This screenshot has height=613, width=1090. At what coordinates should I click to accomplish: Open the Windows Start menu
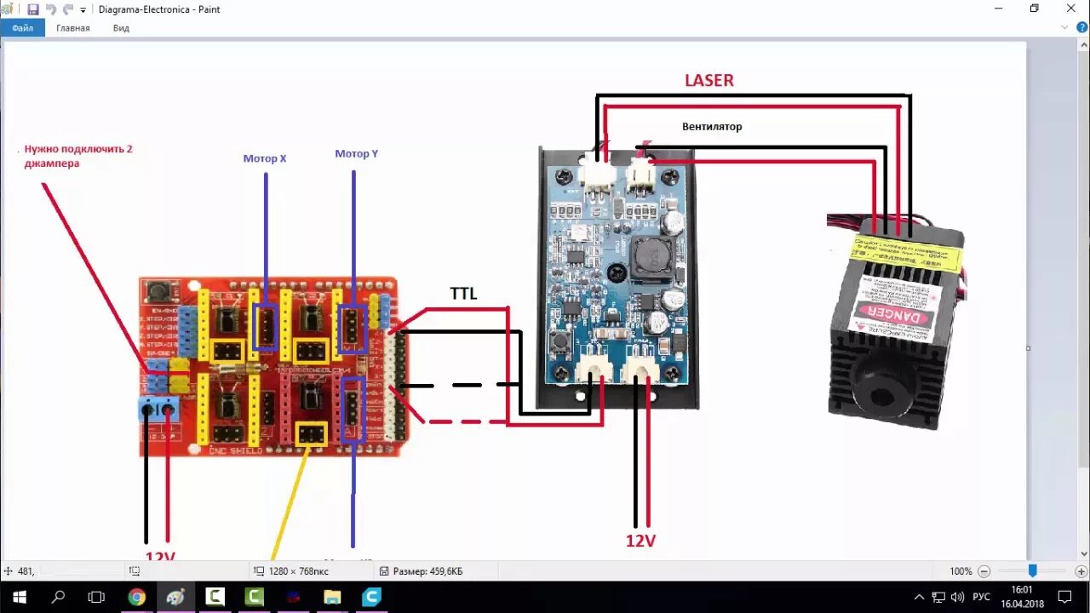(19, 597)
